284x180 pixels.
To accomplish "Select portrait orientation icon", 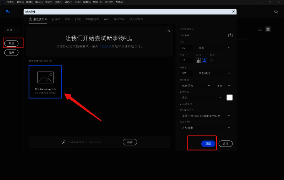I will 198,60.
